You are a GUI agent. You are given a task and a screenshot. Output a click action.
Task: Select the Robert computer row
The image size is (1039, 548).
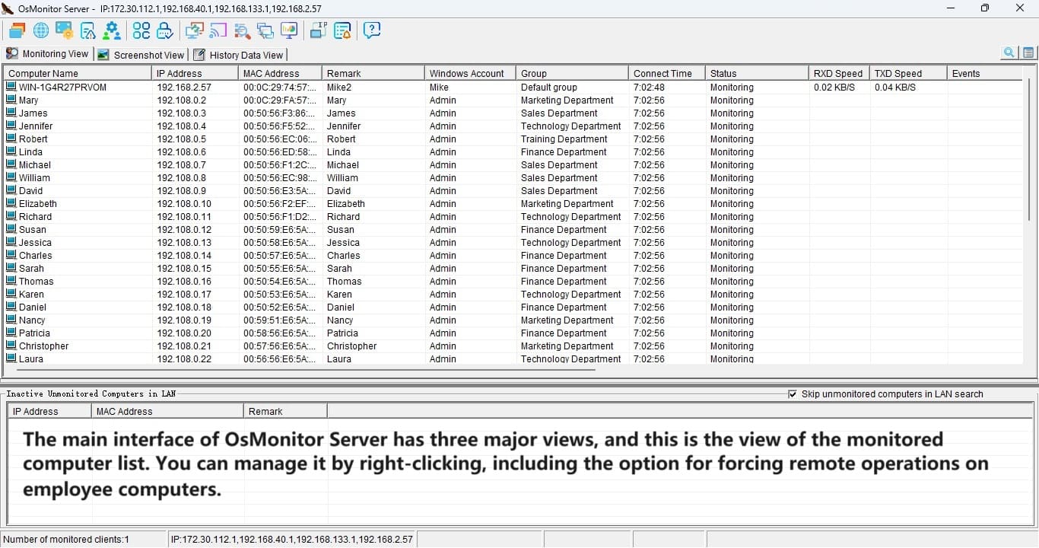point(513,139)
